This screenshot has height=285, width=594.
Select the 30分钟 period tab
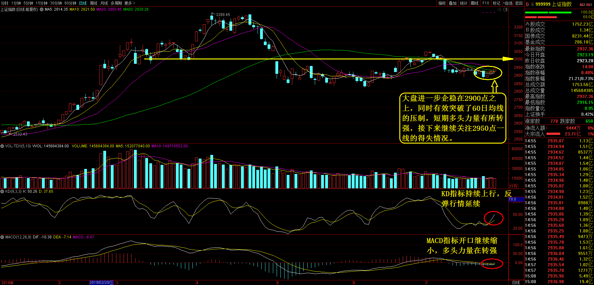coord(56,3)
